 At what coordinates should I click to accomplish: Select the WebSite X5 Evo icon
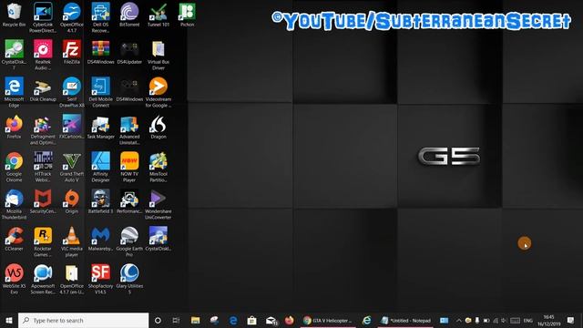(14, 279)
